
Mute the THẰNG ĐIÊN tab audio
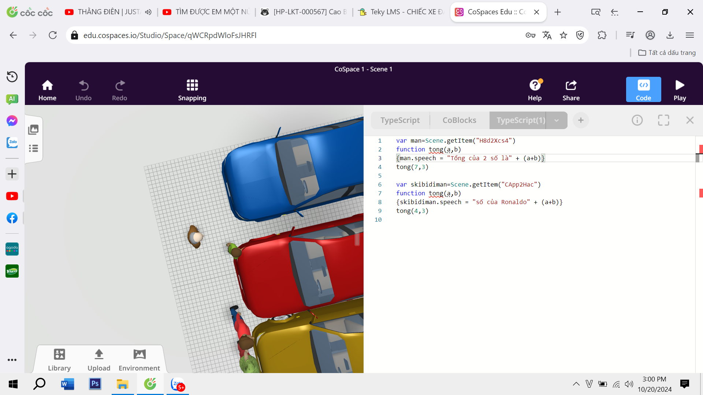pyautogui.click(x=148, y=12)
